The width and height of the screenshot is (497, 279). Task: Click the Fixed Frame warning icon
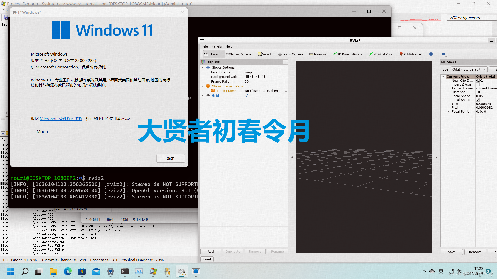pyautogui.click(x=213, y=91)
